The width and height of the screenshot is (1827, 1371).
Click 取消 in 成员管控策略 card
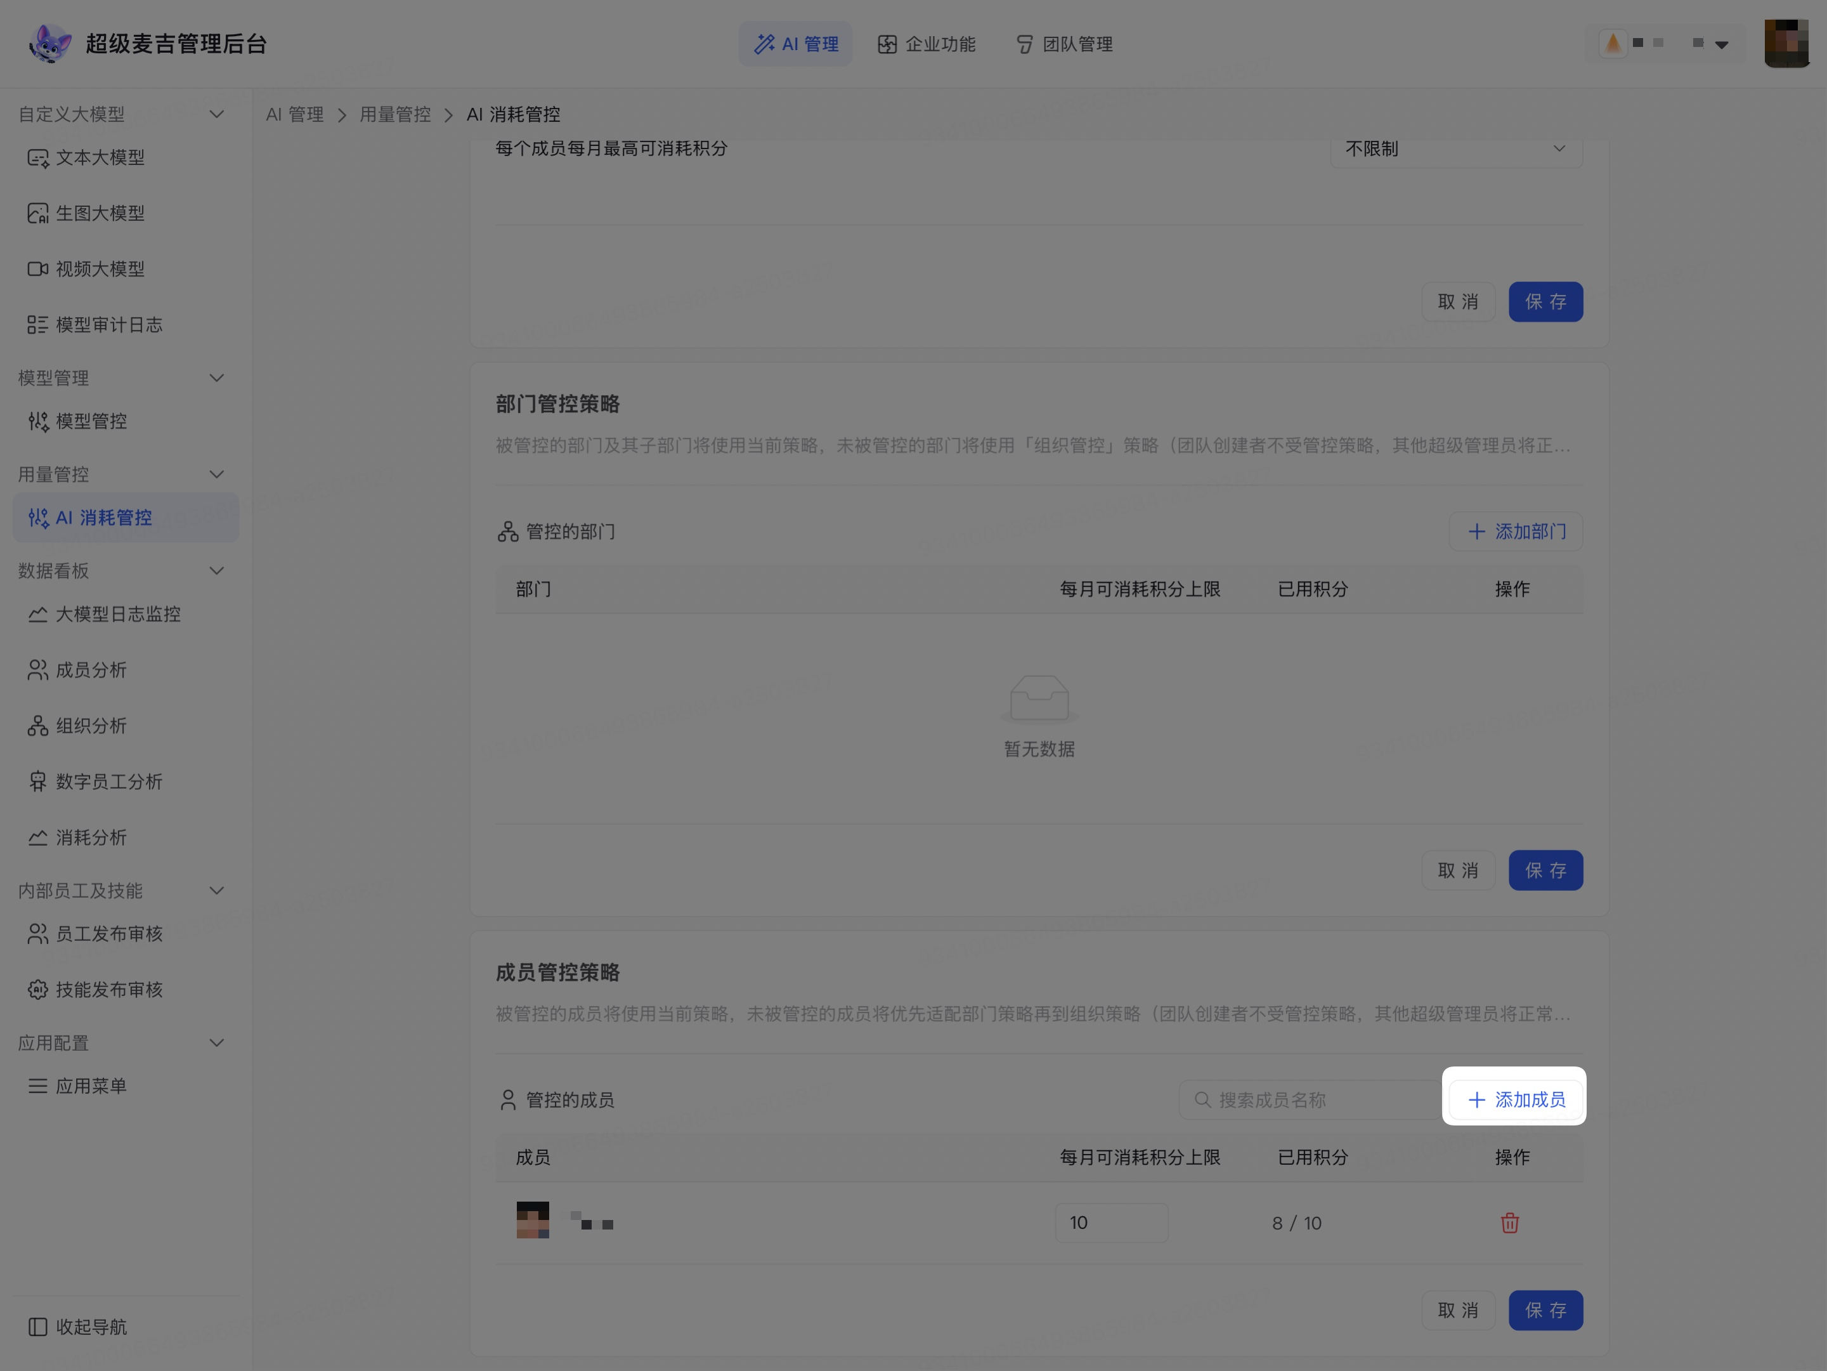[x=1458, y=1310]
